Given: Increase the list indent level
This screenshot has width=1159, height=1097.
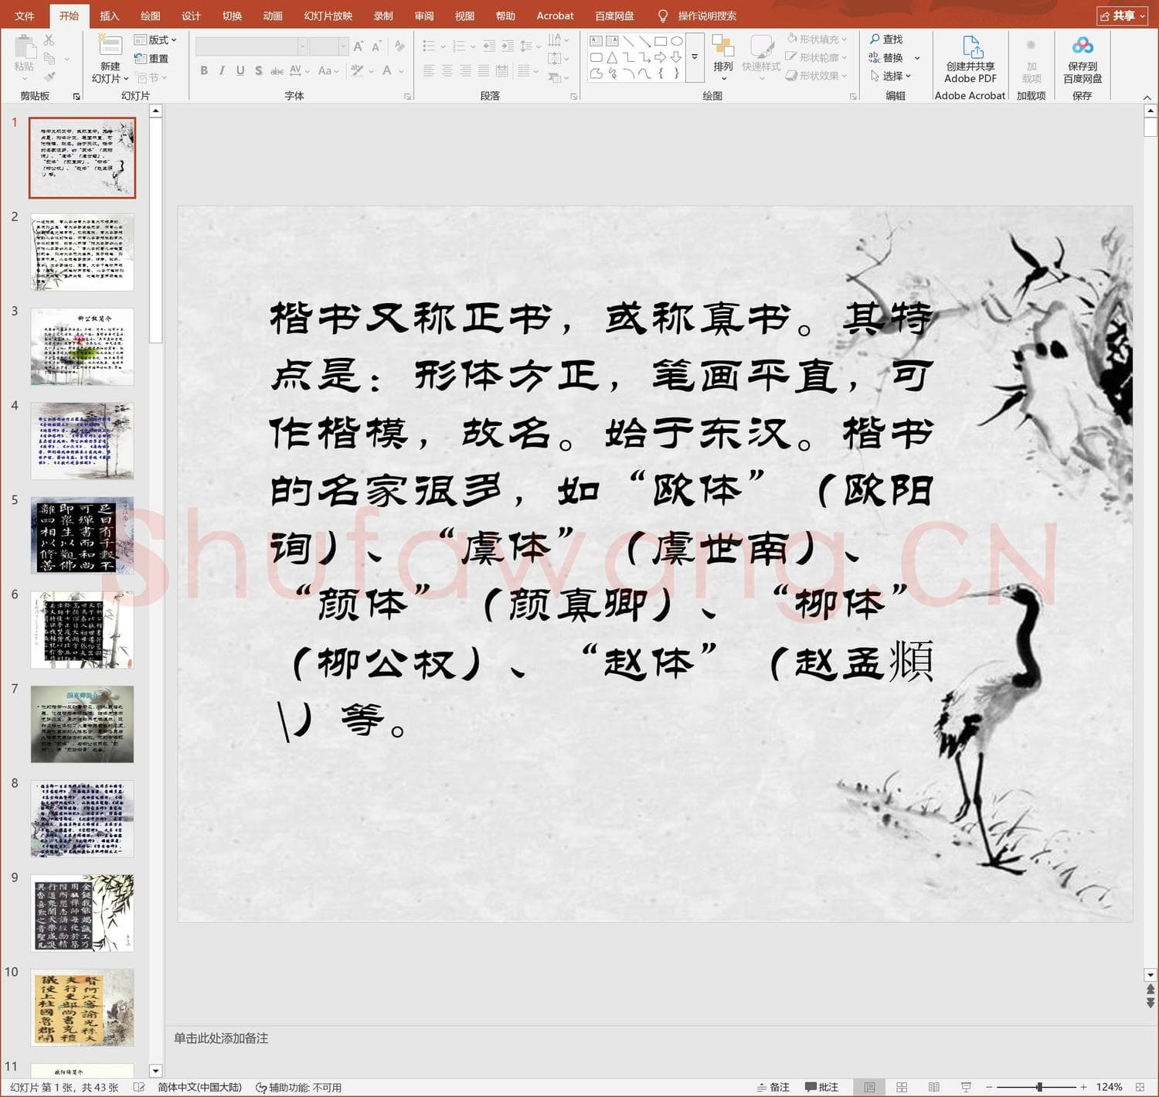Looking at the screenshot, I should pos(508,46).
